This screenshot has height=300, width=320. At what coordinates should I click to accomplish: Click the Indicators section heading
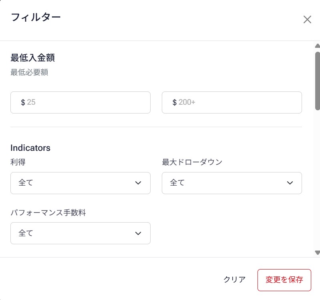(30, 148)
